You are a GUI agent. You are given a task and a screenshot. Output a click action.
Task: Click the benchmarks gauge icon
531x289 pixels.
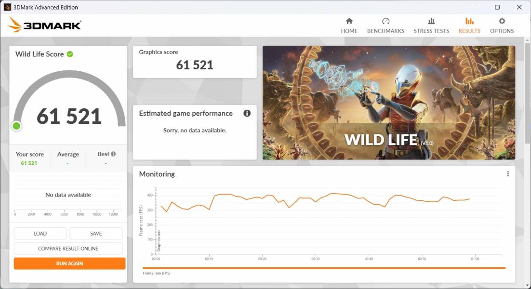click(x=385, y=21)
